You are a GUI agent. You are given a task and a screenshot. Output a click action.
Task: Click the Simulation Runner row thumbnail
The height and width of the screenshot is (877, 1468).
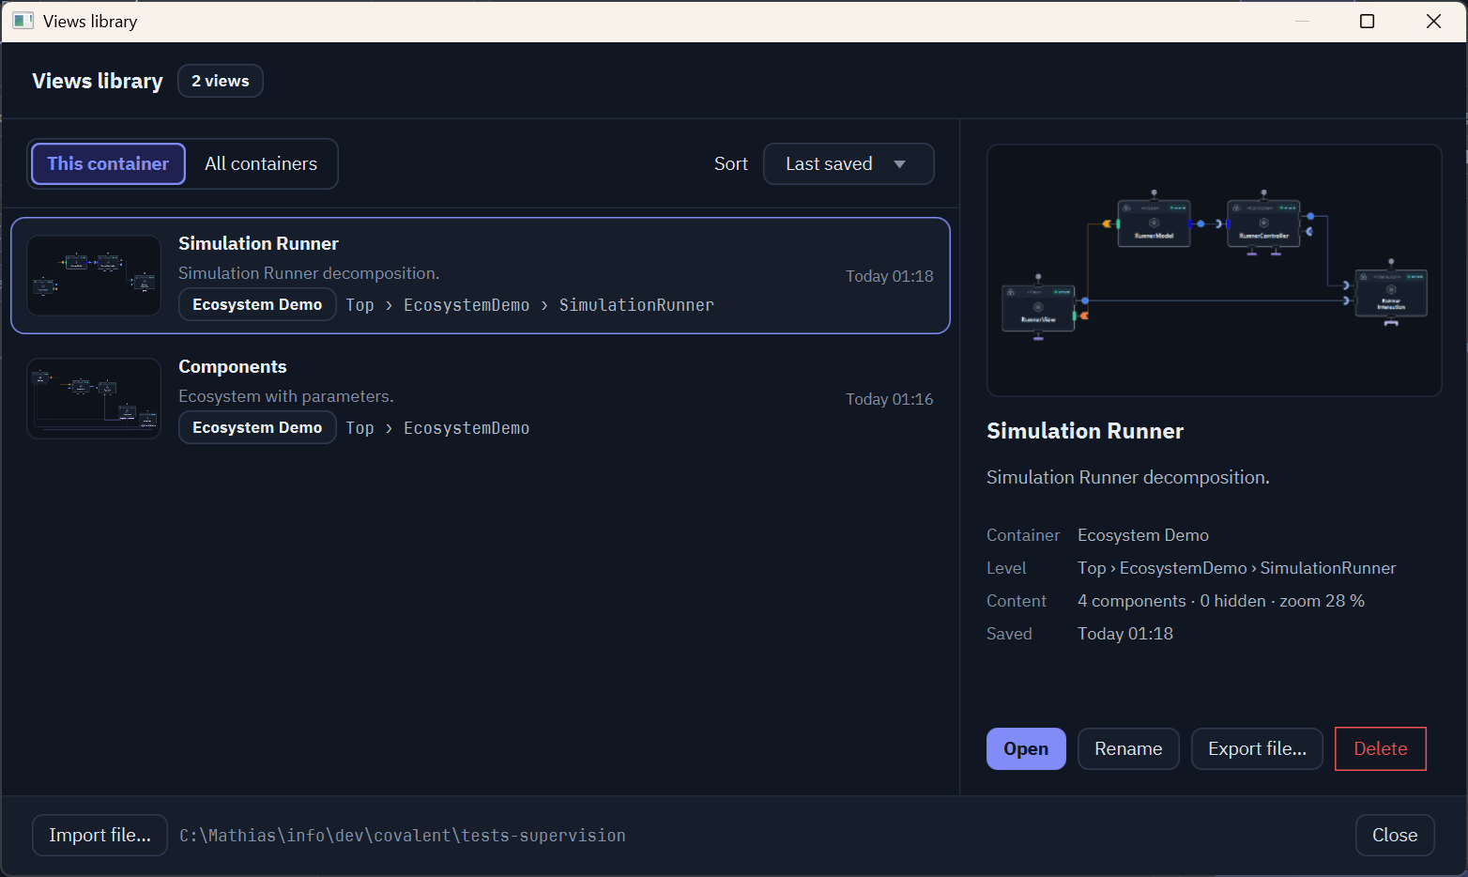[94, 275]
